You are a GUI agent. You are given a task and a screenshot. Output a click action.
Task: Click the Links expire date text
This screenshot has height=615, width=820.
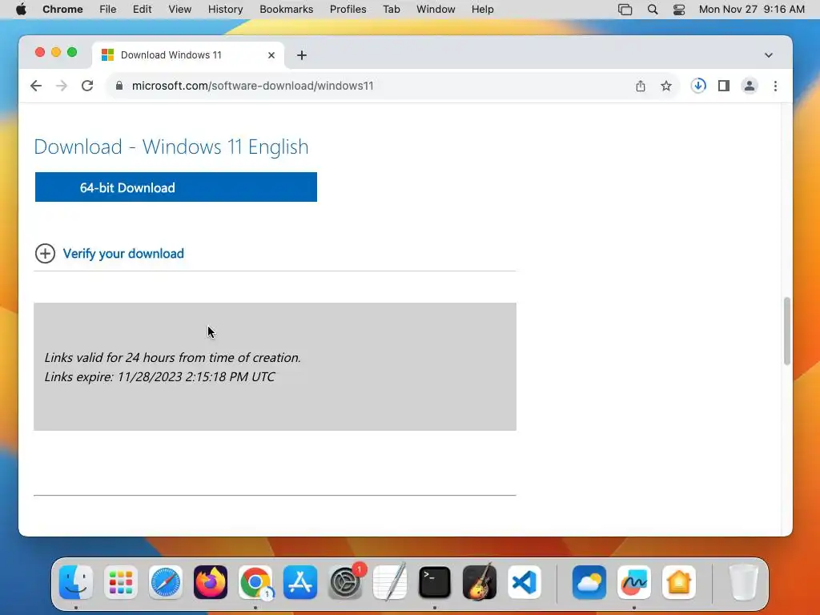pyautogui.click(x=159, y=377)
